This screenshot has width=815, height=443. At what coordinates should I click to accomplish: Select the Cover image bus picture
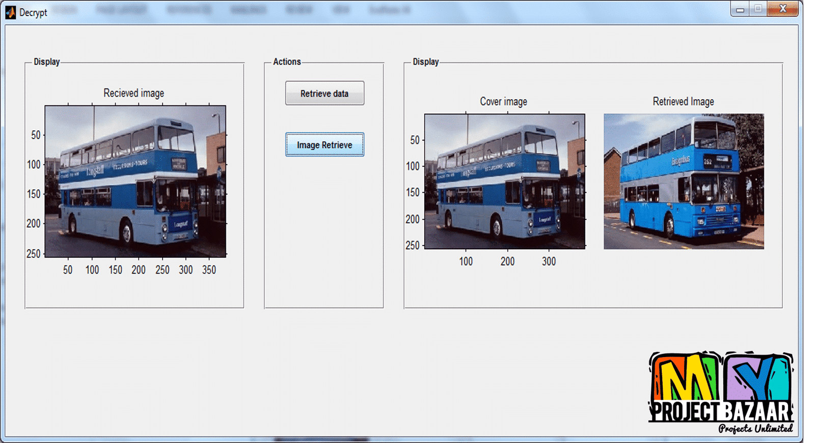[x=504, y=181]
